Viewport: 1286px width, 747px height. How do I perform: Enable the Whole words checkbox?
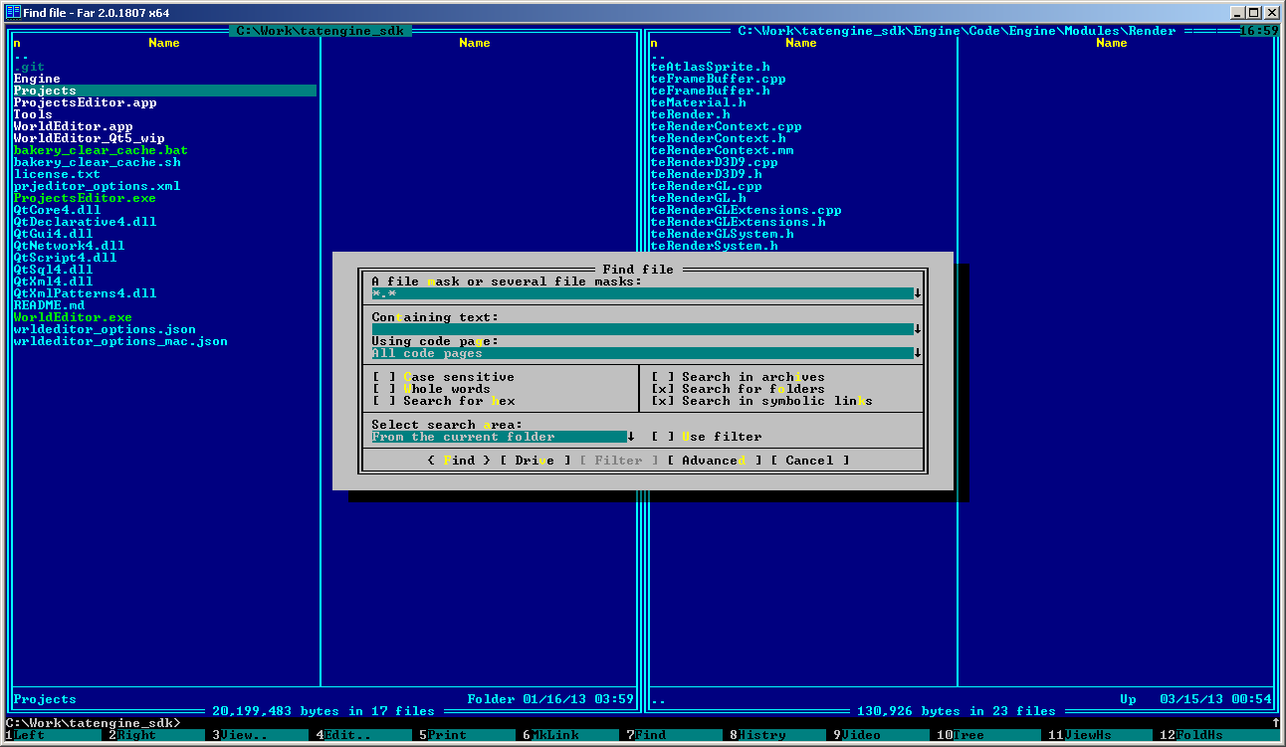tap(384, 389)
